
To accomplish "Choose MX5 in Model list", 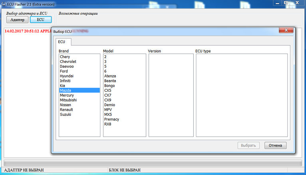I will coord(125,115).
